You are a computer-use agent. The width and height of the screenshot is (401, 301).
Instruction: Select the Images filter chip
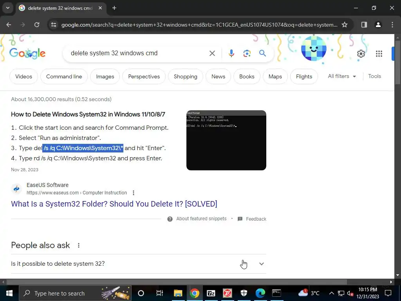[105, 76]
